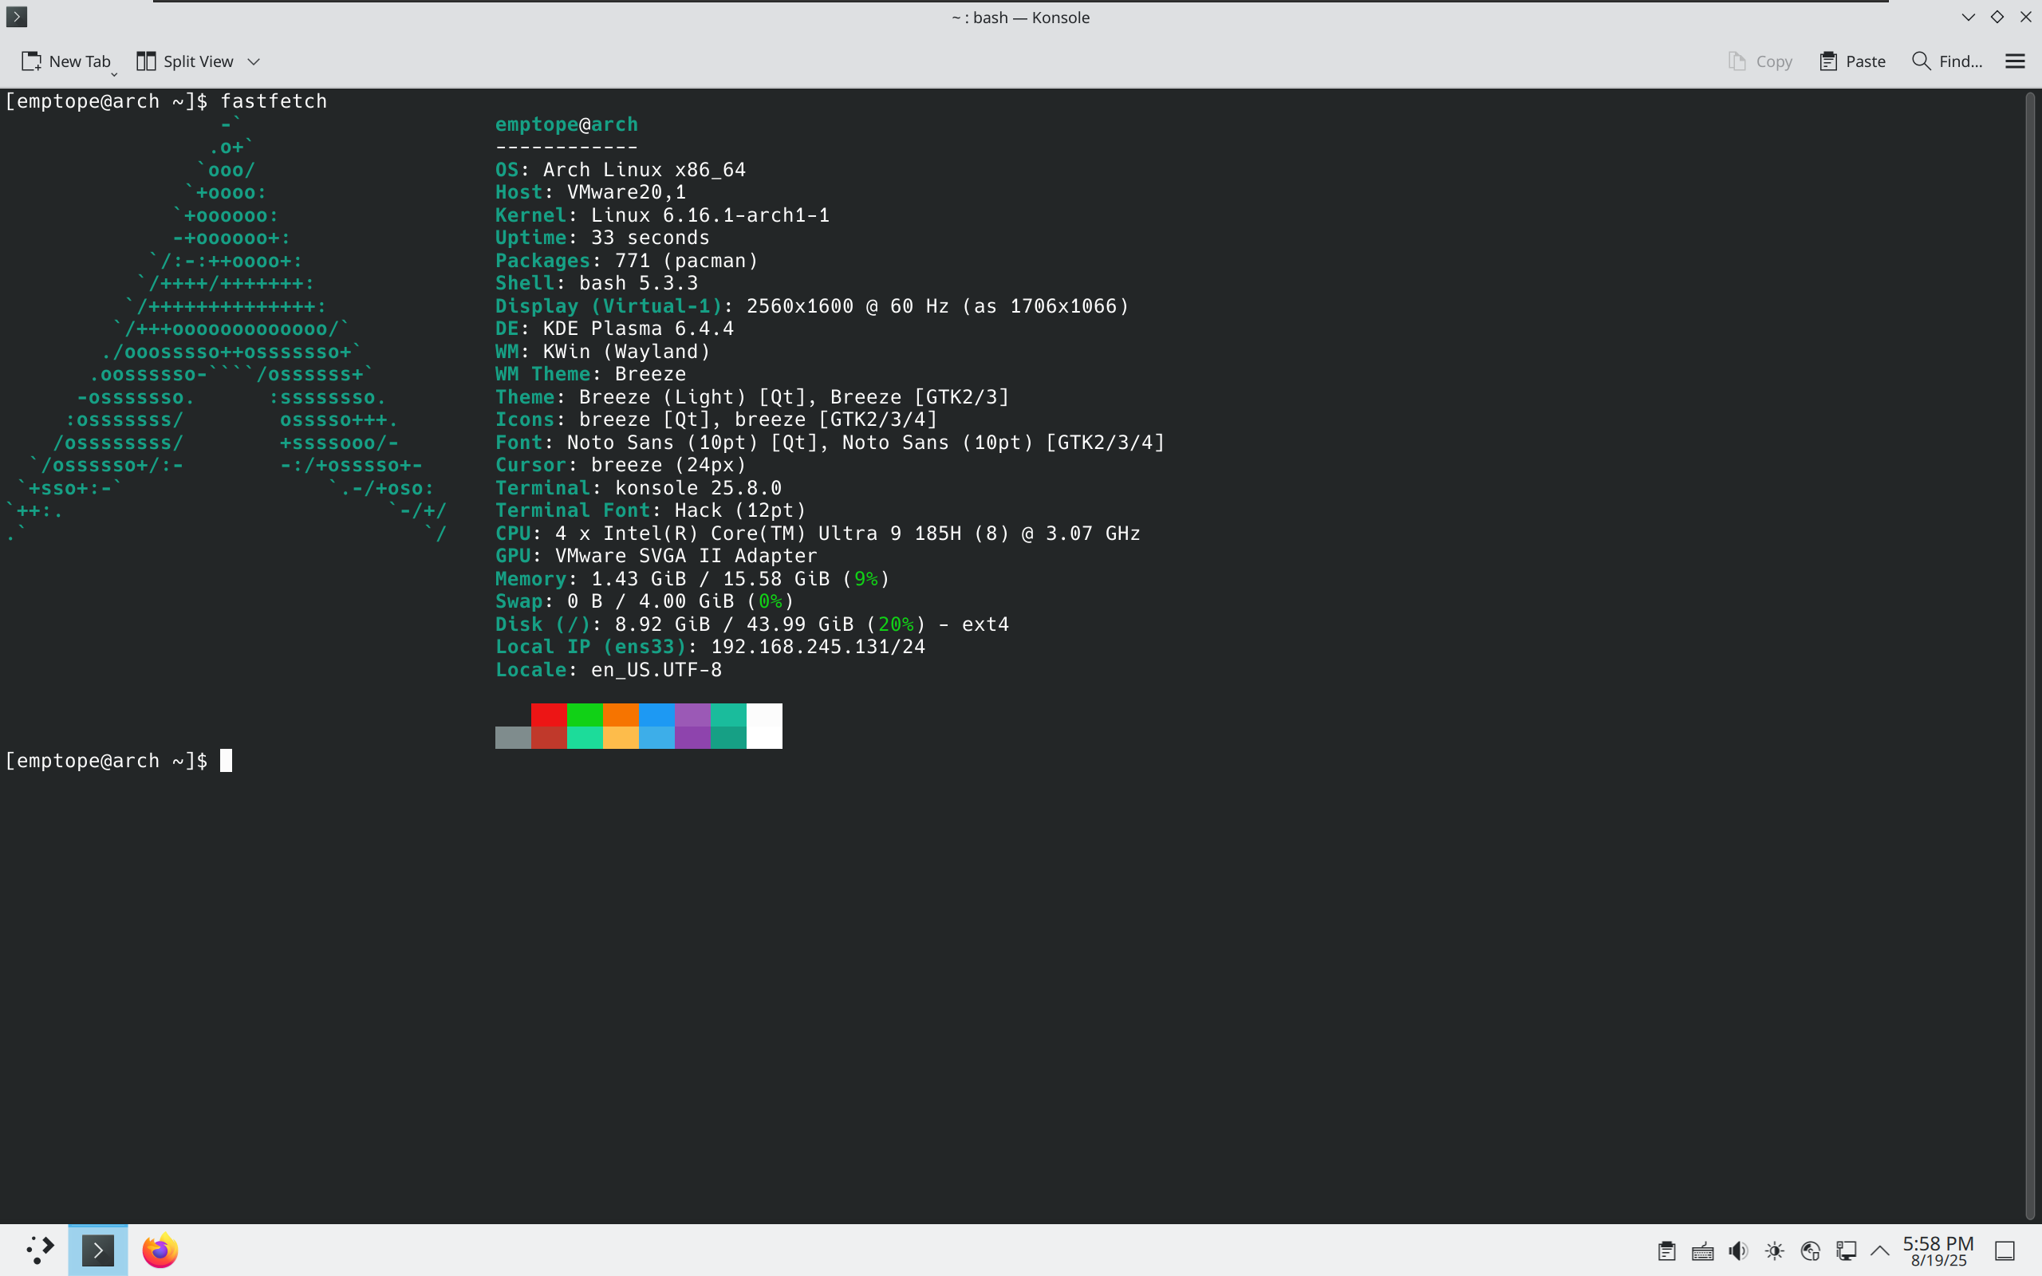Open the clipboard tray icon

pos(1666,1250)
